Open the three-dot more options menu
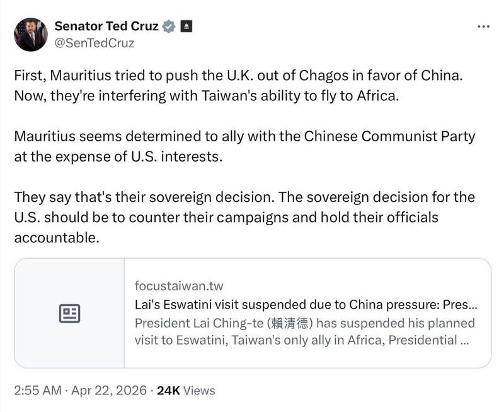The width and height of the screenshot is (504, 412). [x=483, y=26]
